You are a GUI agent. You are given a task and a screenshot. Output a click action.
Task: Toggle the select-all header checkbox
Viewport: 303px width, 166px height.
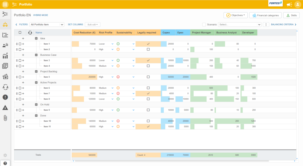[x=20, y=32]
